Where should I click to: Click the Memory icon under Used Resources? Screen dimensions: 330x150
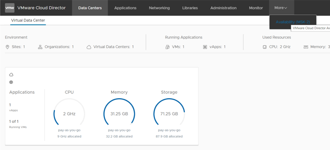pyautogui.click(x=306, y=47)
